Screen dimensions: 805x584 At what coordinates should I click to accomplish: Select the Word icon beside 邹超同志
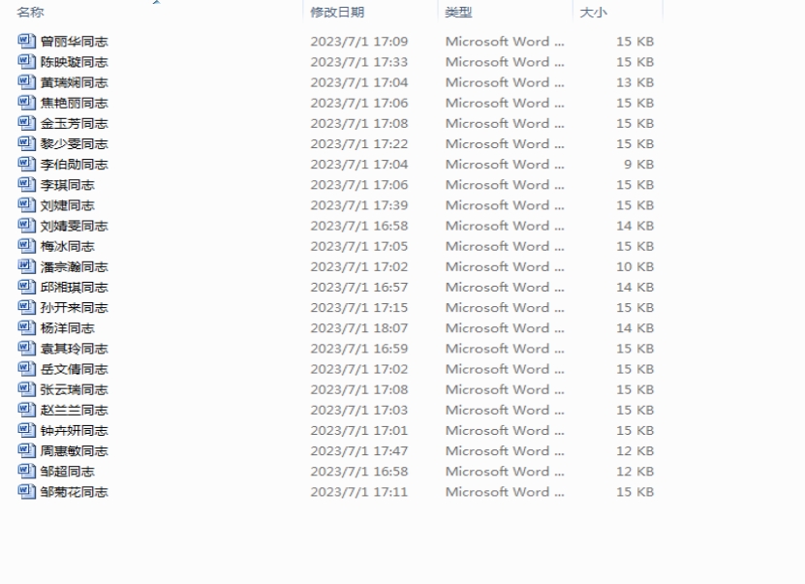pyautogui.click(x=26, y=472)
